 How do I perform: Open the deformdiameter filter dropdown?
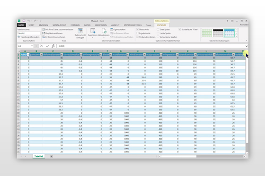pyautogui.click(x=62, y=55)
